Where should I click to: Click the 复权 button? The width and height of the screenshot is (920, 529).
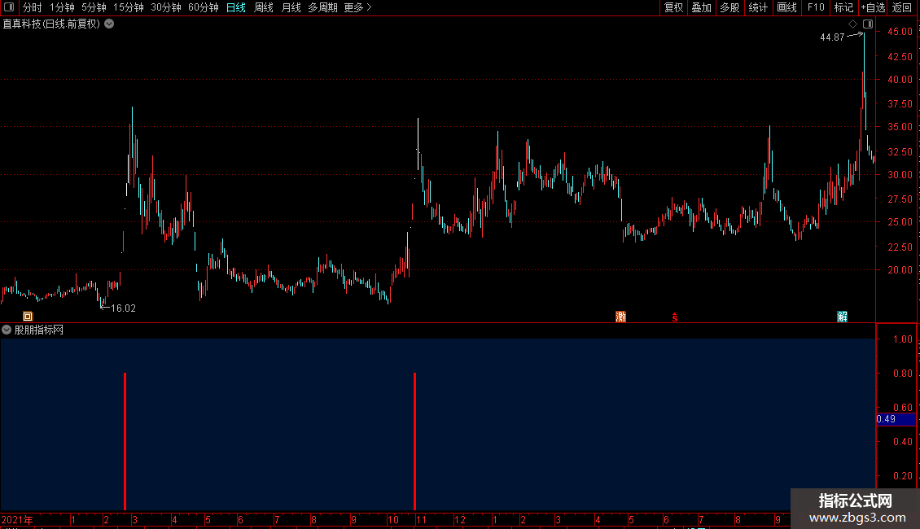coord(673,7)
